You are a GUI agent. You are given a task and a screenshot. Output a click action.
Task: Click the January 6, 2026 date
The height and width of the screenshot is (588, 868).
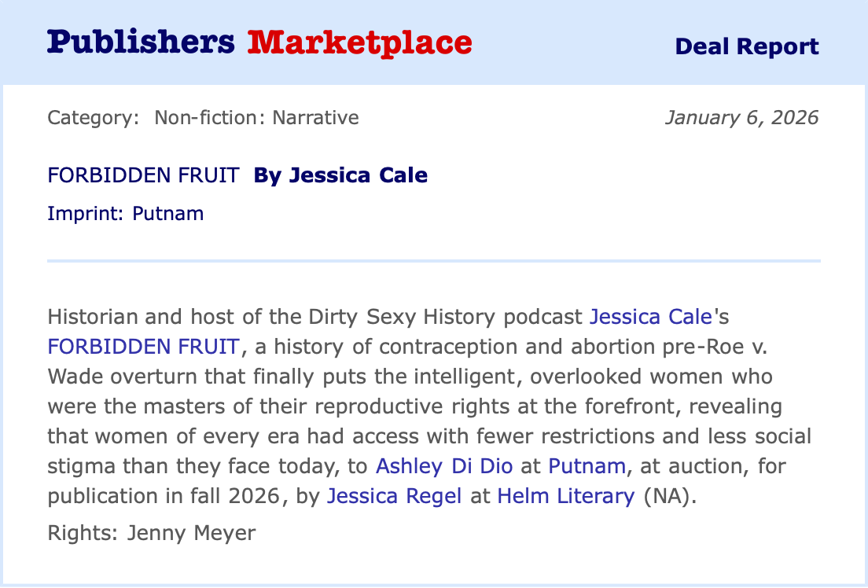coord(741,118)
